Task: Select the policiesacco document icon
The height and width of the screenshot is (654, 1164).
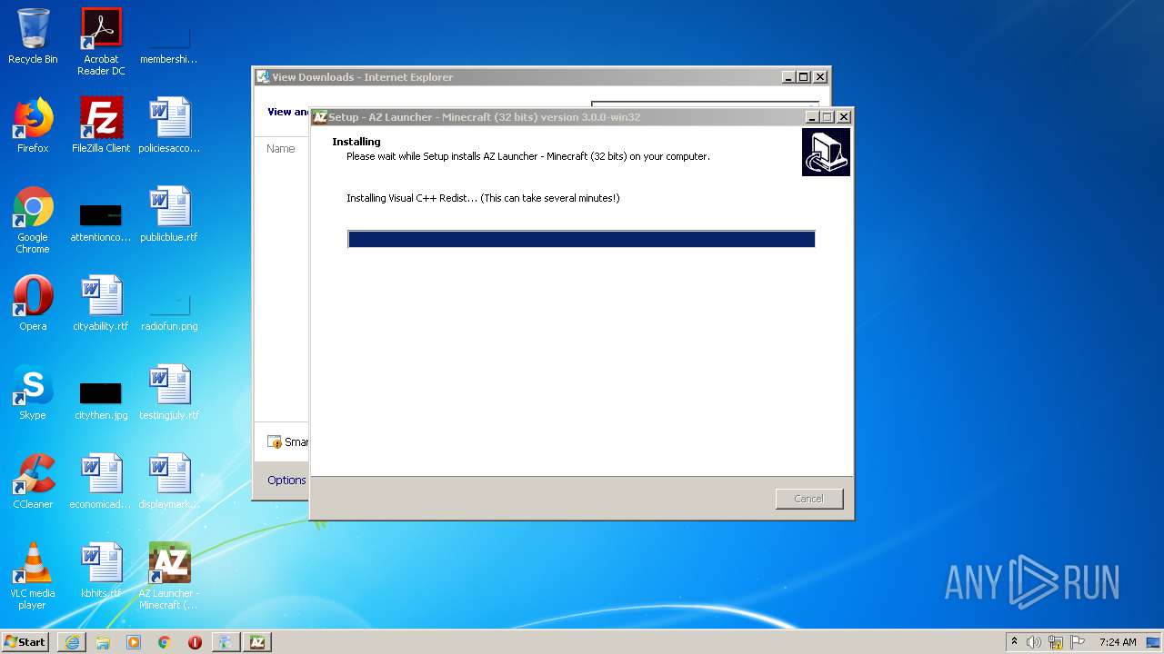Action: [169, 125]
